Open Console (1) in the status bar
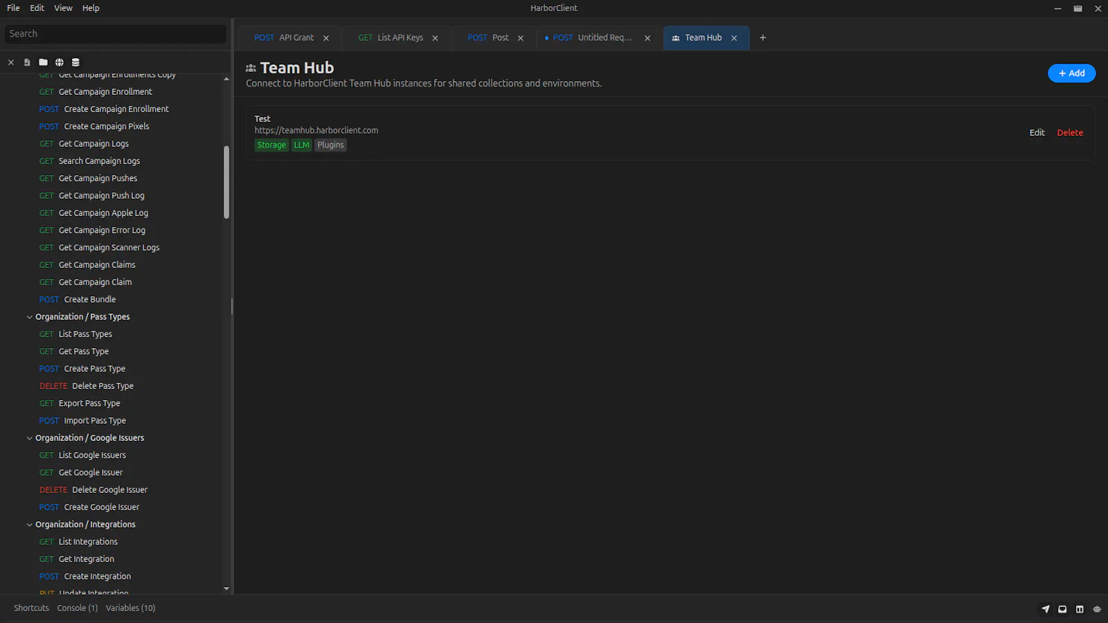1108x623 pixels. [x=78, y=608]
